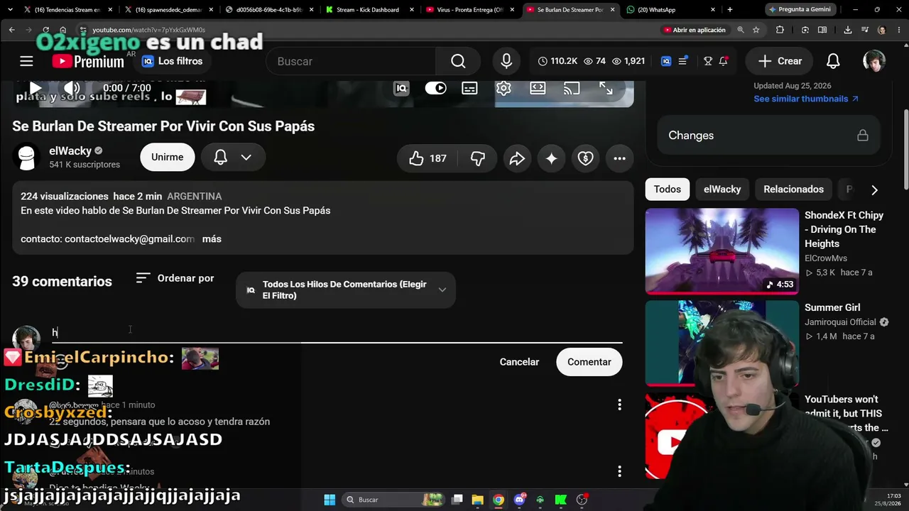Open the 'Summer Girl' video thumbnail
Screen dimensions: 909x511
(x=722, y=343)
